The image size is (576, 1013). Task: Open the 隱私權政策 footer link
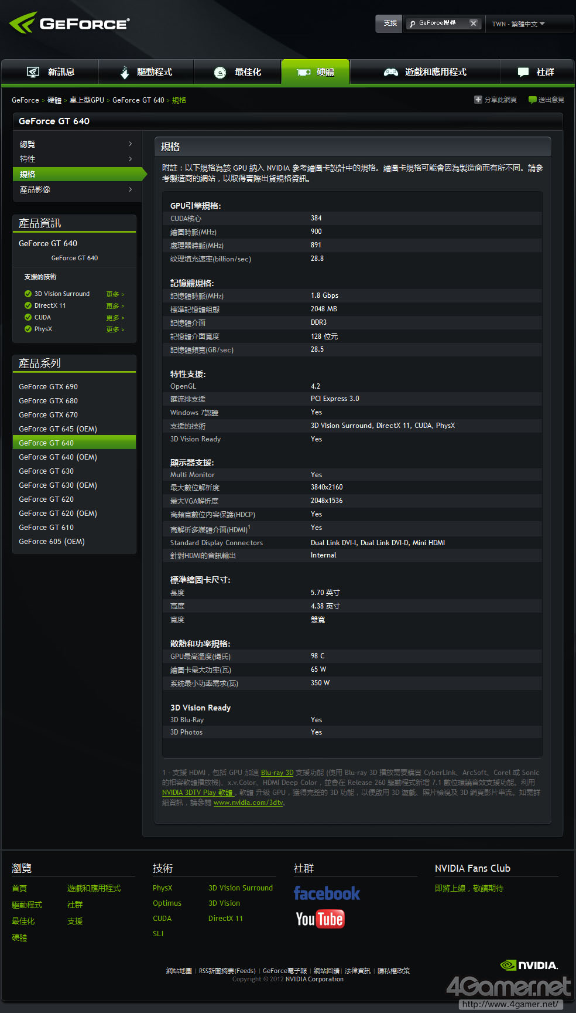393,971
